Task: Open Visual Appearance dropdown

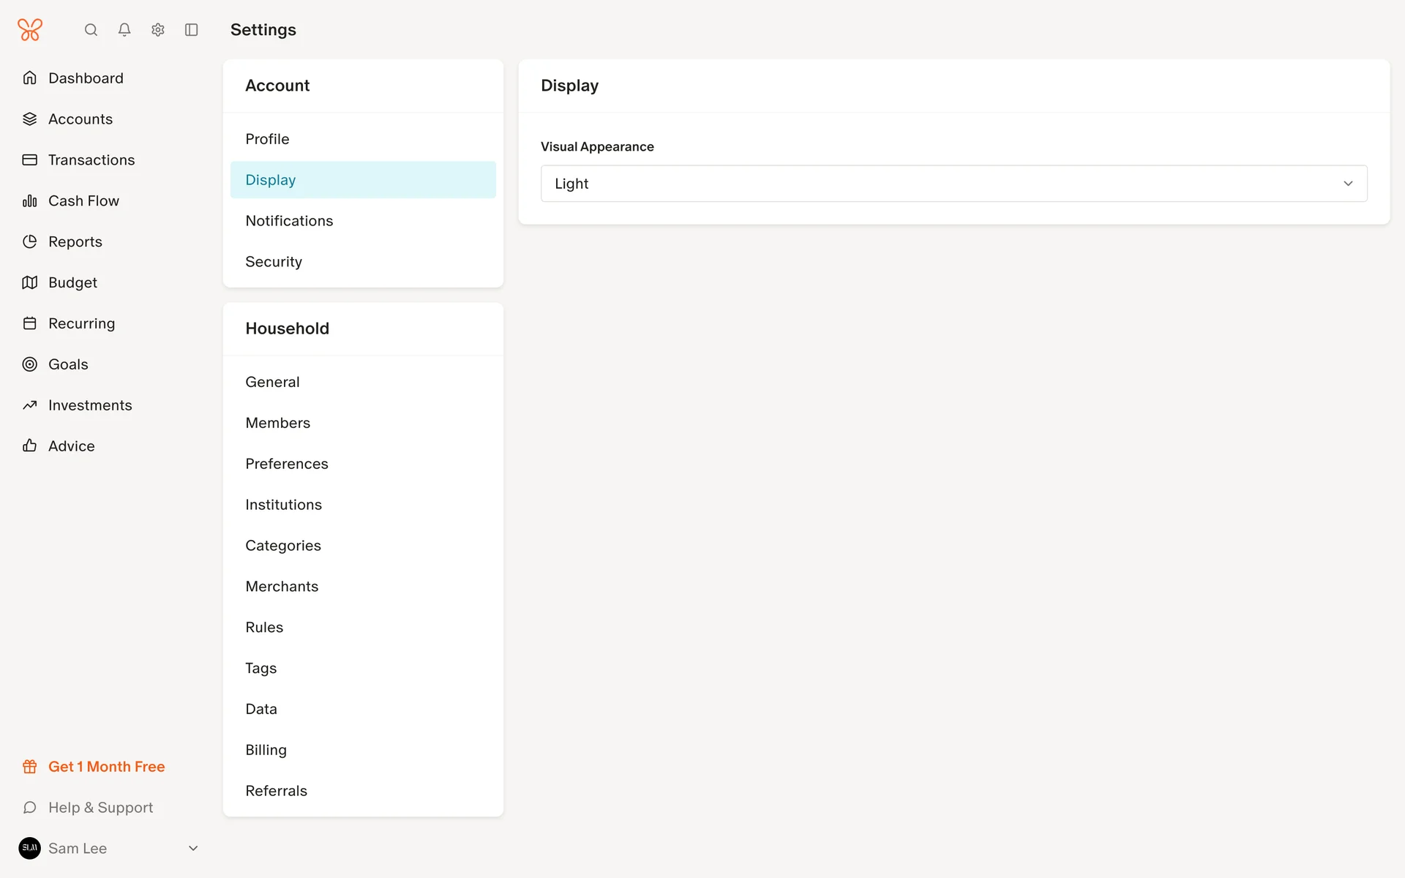Action: pos(953,184)
